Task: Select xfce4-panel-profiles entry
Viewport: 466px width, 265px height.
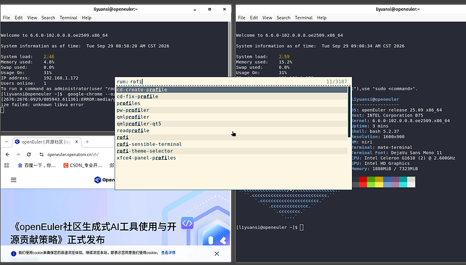Action: 232,158
